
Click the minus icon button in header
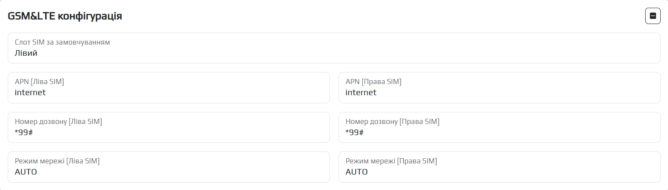653,16
